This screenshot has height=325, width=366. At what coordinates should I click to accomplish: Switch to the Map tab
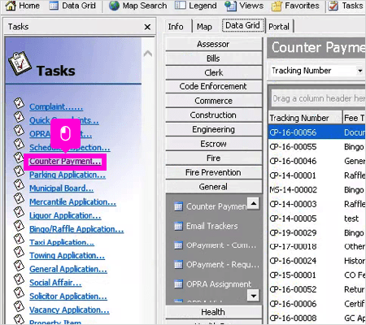(x=204, y=27)
